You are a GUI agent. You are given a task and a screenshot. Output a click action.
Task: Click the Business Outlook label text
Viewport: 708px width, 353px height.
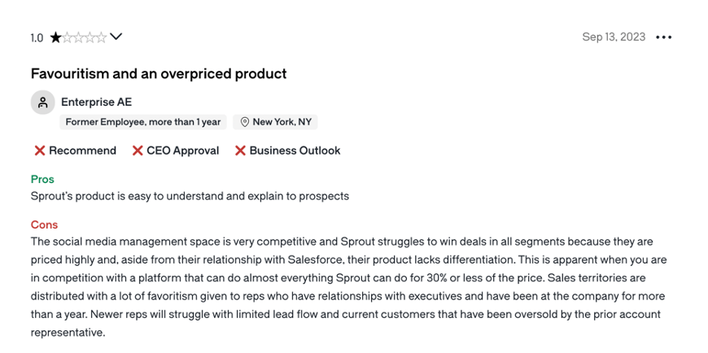point(295,150)
